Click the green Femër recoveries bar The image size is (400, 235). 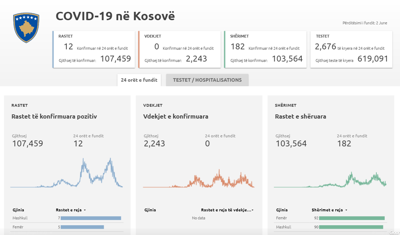point(352,218)
